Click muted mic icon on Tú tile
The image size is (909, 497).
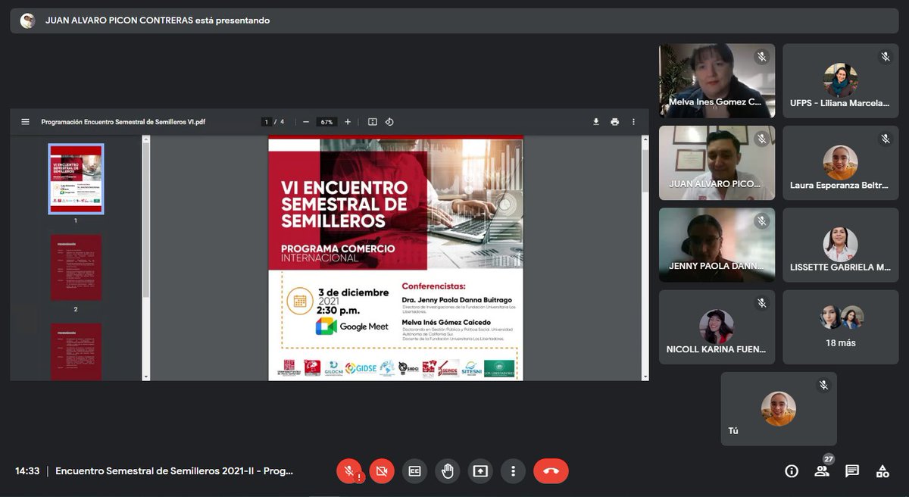pyautogui.click(x=823, y=385)
